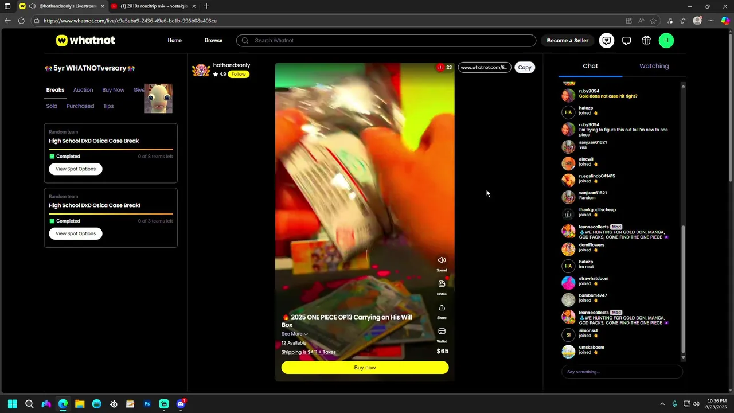Screen dimensions: 734x413
Task: Copy the stream link
Action: [525, 67]
